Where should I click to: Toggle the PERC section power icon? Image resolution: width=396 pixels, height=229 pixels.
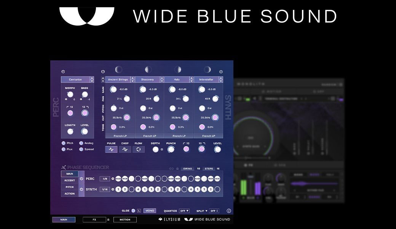click(63, 72)
